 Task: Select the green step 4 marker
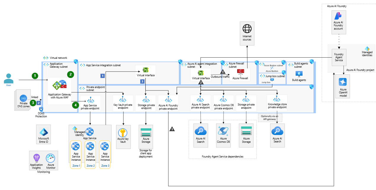point(75,105)
